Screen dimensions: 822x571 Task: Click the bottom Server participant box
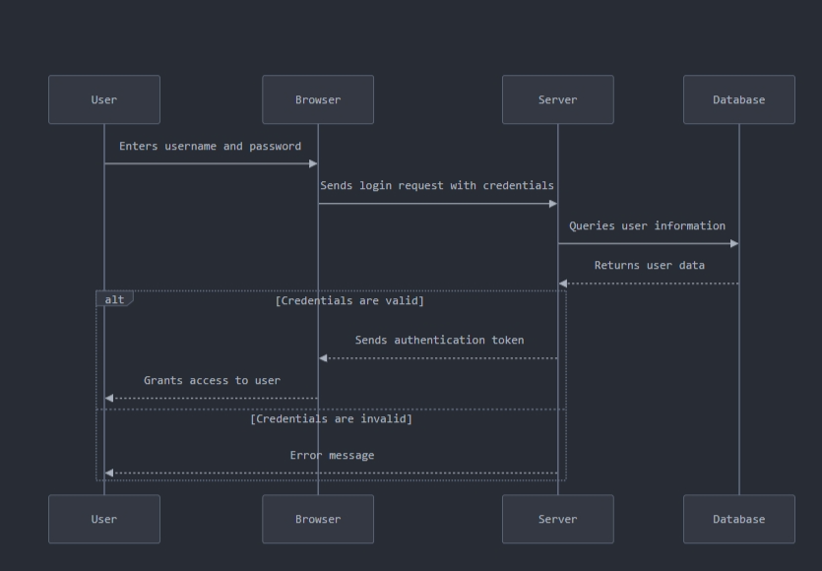[557, 519]
